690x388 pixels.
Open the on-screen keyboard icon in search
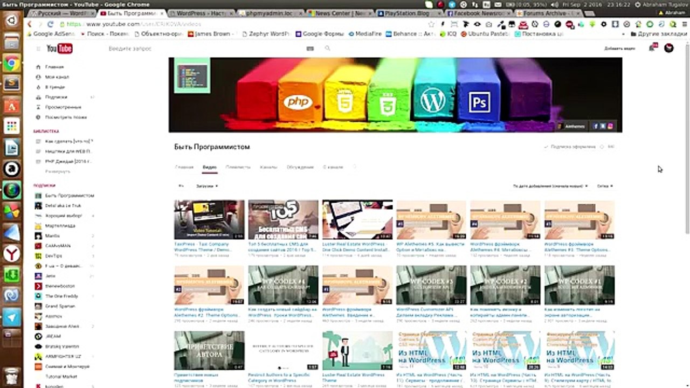pyautogui.click(x=310, y=48)
